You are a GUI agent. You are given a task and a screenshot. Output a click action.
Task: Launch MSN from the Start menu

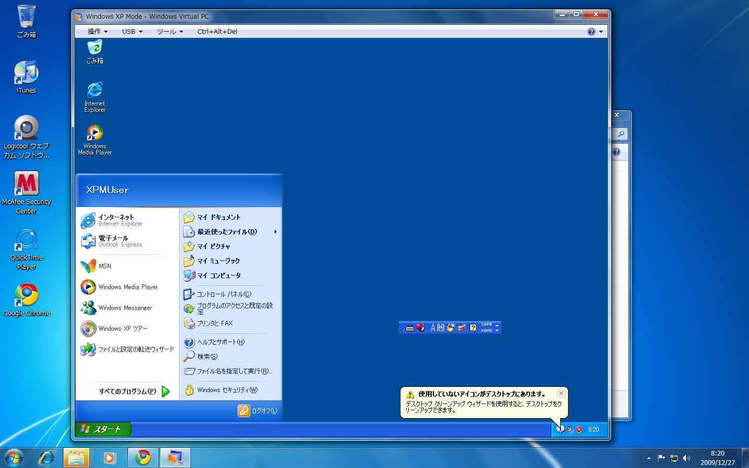click(105, 266)
